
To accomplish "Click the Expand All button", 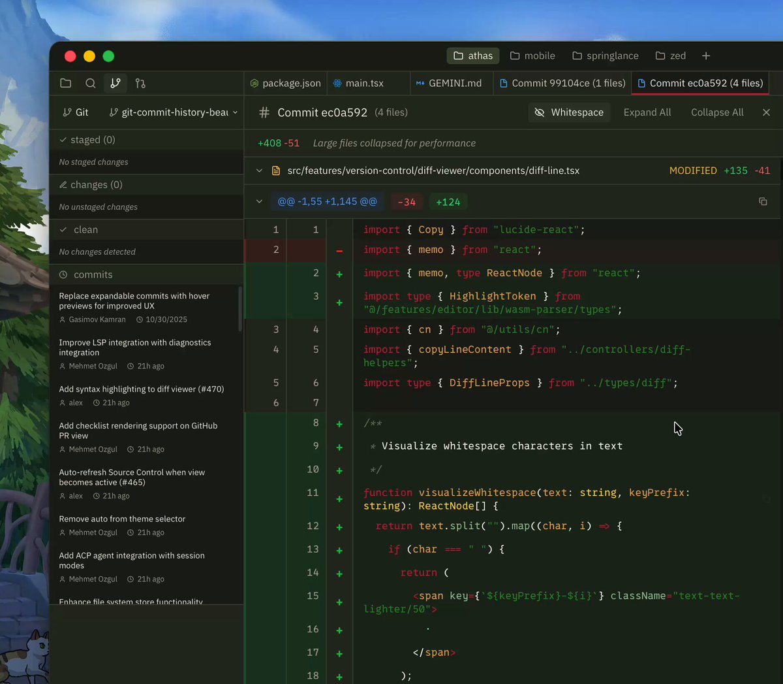I will [x=647, y=112].
